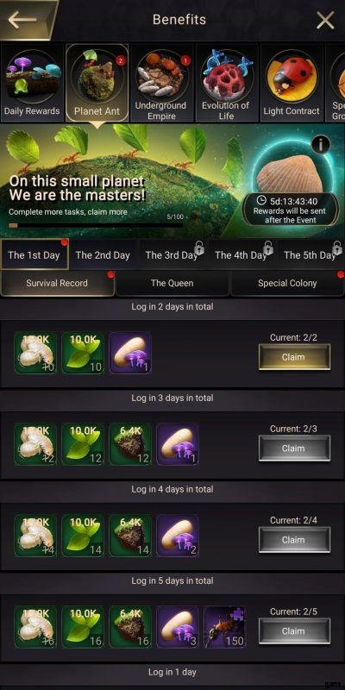Switch to The 2nd Day tab
Image resolution: width=345 pixels, height=690 pixels.
(103, 254)
